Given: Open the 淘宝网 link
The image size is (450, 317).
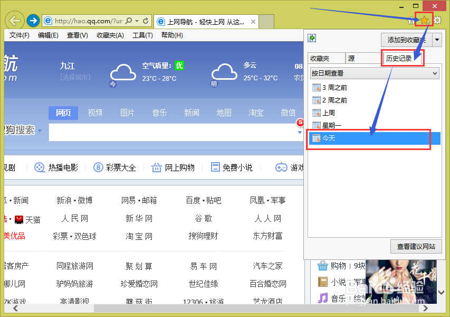Looking at the screenshot, I should click(x=139, y=237).
